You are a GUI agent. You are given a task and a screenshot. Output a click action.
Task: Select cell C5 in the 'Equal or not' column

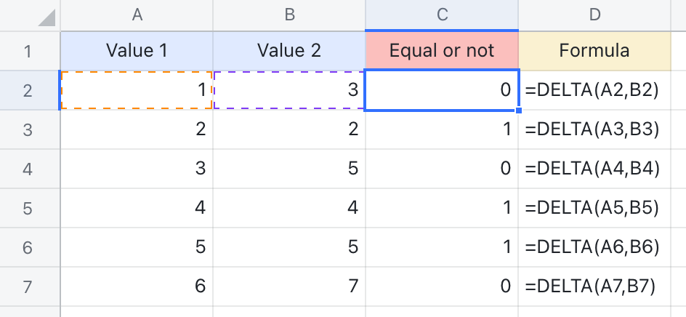coord(442,208)
